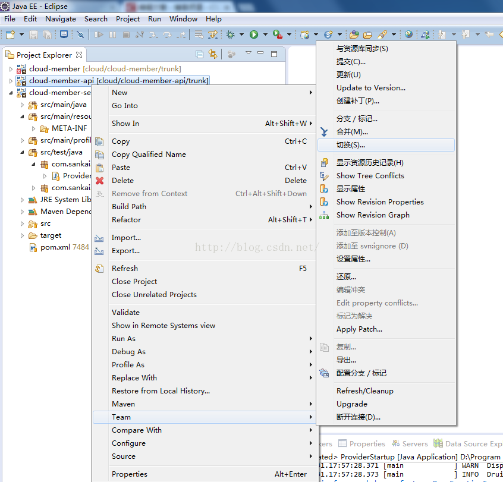
Task: Expand the META-INF folder node
Action: 33,128
